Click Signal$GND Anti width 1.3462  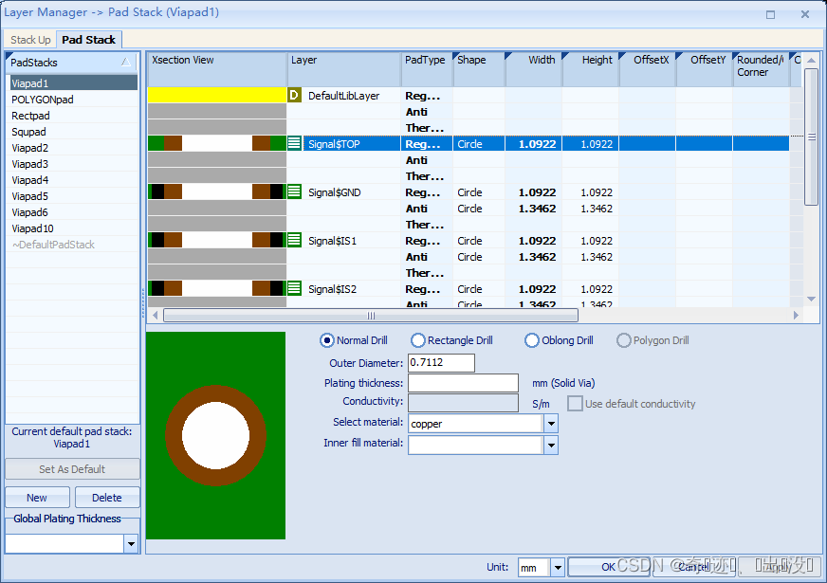point(534,209)
